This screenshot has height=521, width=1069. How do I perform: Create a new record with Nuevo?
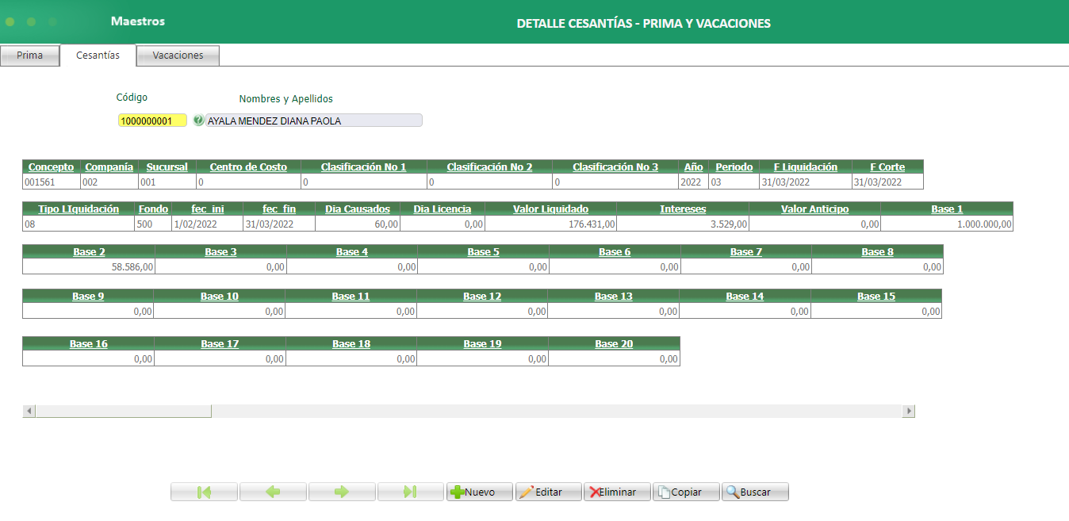pyautogui.click(x=480, y=492)
